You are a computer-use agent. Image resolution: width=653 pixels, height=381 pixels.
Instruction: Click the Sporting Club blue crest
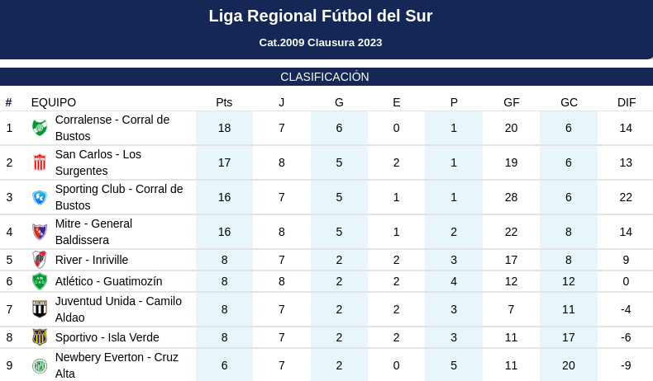pos(40,197)
